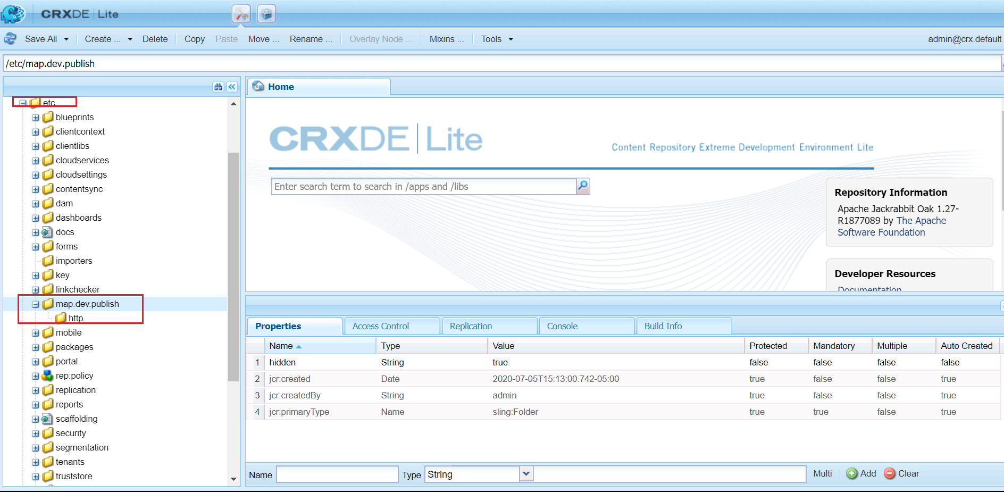The image size is (1004, 492).
Task: Switch to the Build Info tab
Action: pyautogui.click(x=684, y=326)
